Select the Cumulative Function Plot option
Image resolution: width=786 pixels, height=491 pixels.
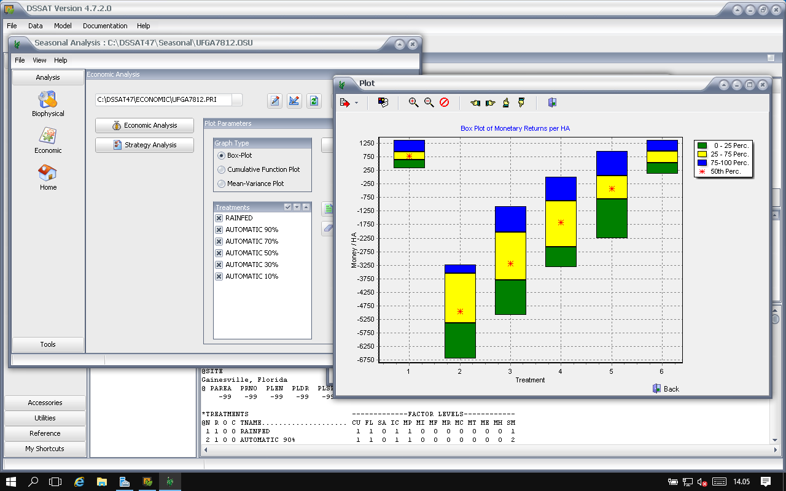(x=222, y=169)
